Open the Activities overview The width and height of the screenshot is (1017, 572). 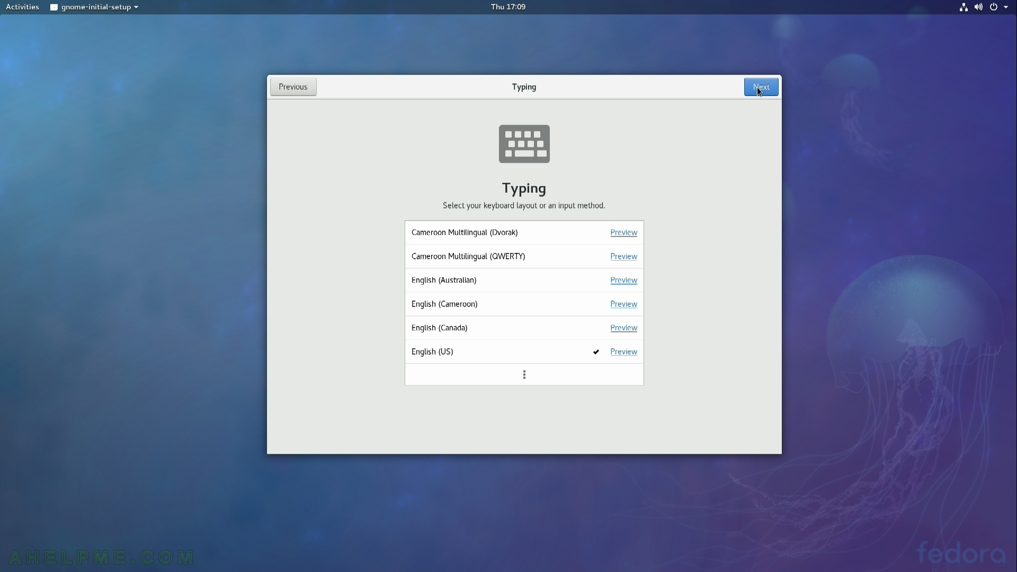[x=22, y=7]
